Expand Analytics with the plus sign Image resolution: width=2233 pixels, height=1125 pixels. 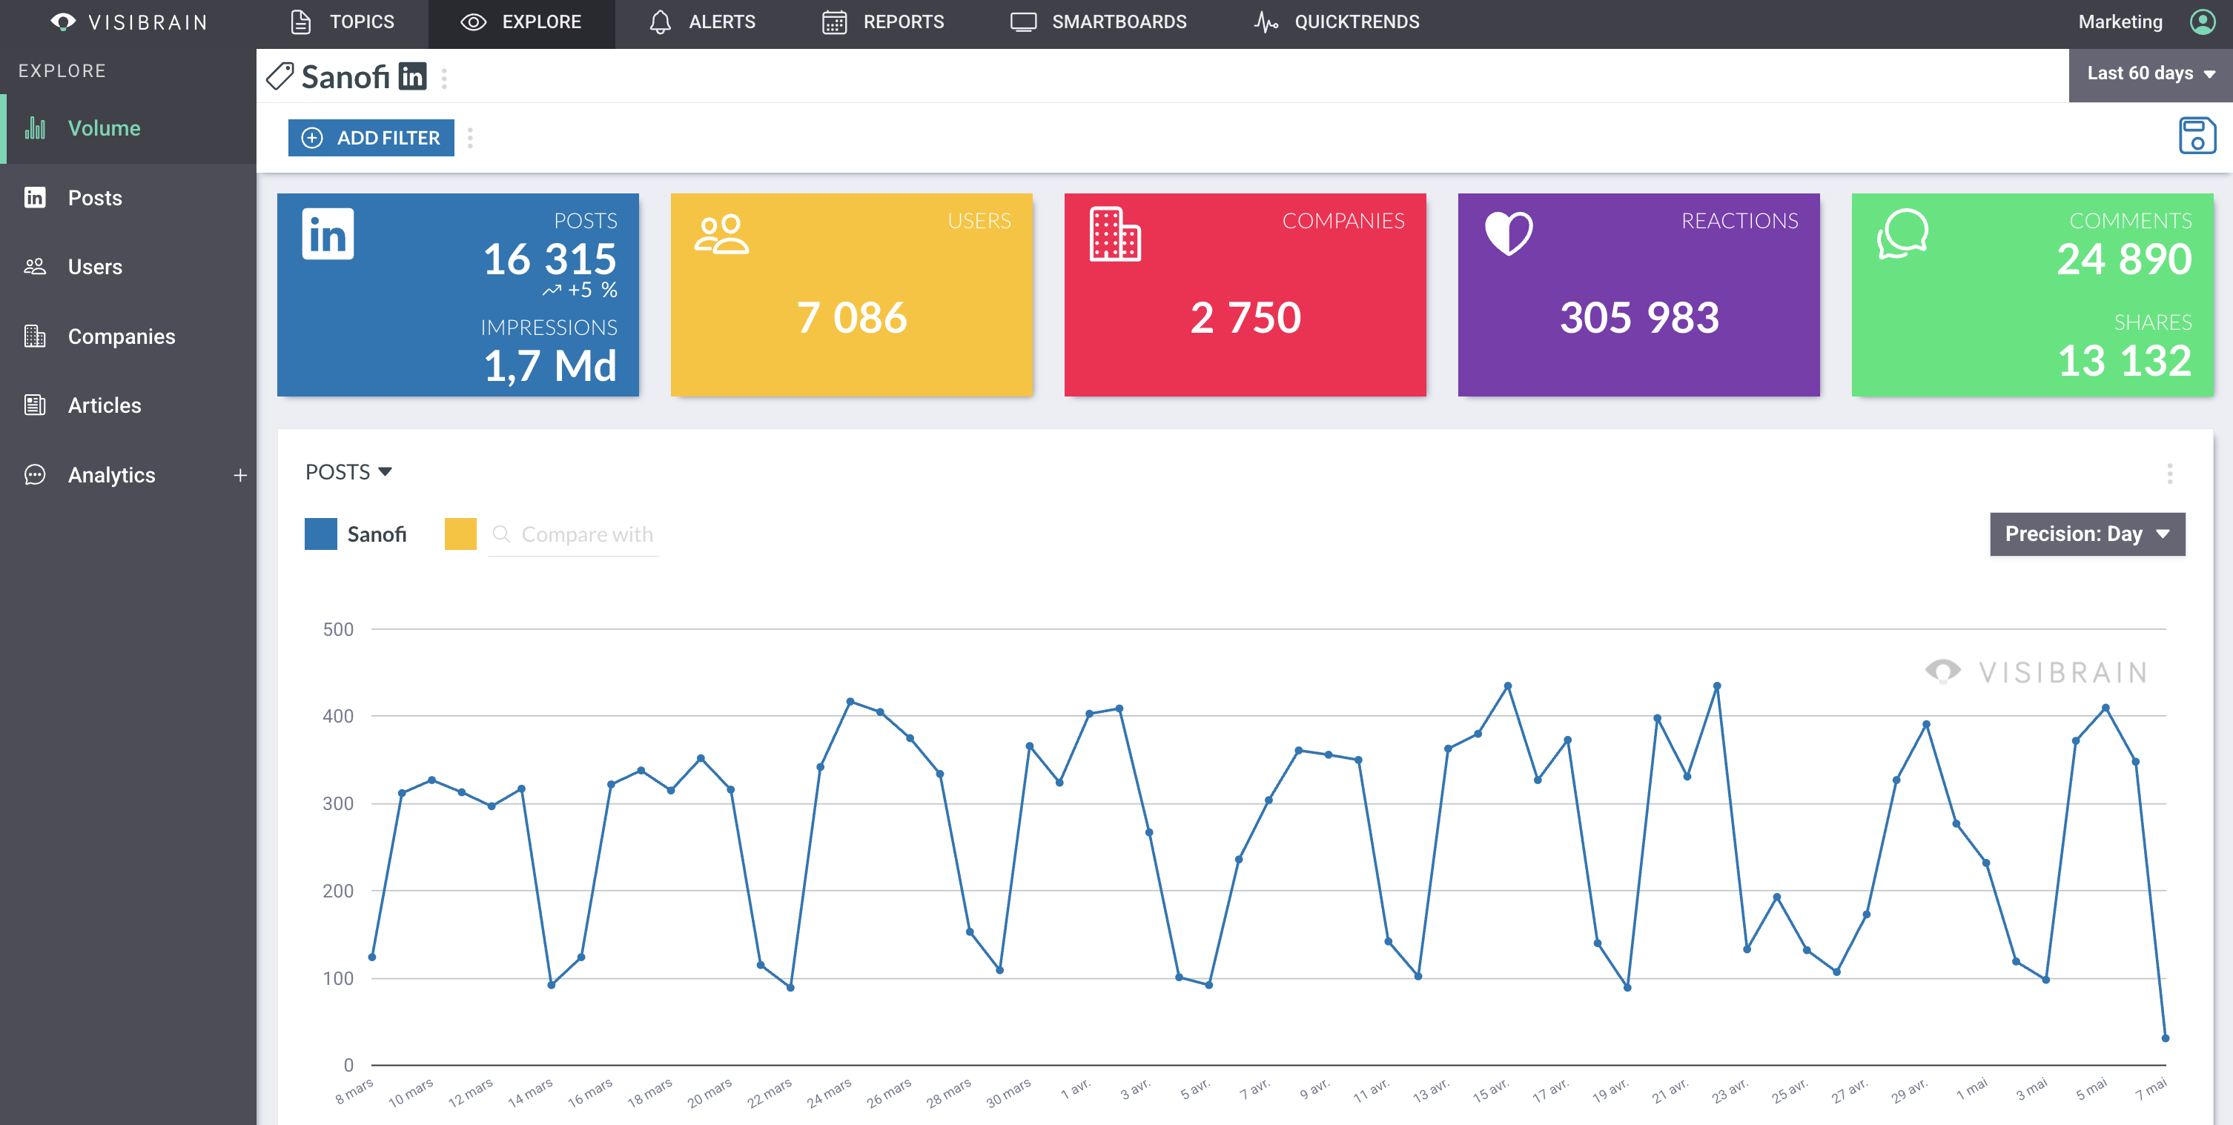pyautogui.click(x=240, y=475)
